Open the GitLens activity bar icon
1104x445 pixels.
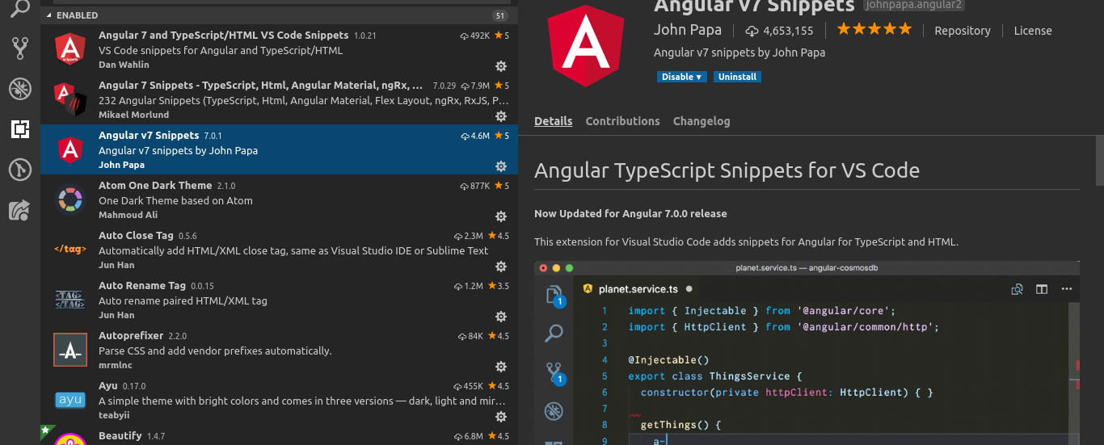tap(19, 170)
